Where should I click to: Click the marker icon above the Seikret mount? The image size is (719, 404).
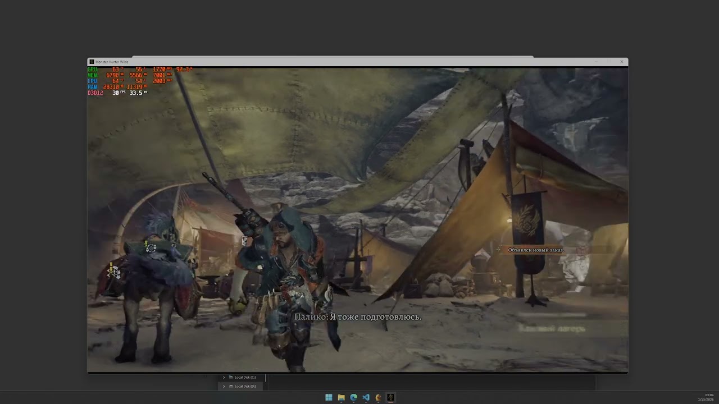click(149, 247)
